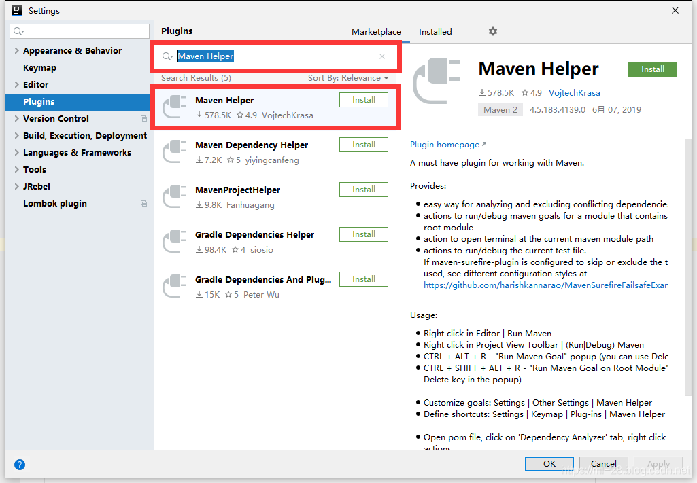
Task: Click the plugins settings gear icon
Action: coord(492,31)
